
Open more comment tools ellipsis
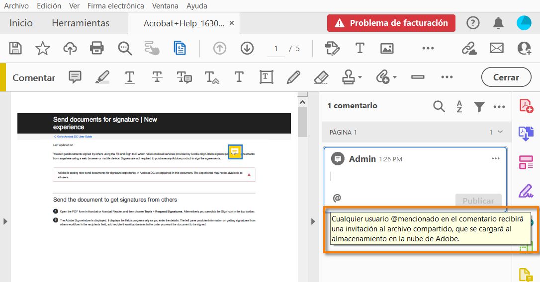[x=447, y=77]
